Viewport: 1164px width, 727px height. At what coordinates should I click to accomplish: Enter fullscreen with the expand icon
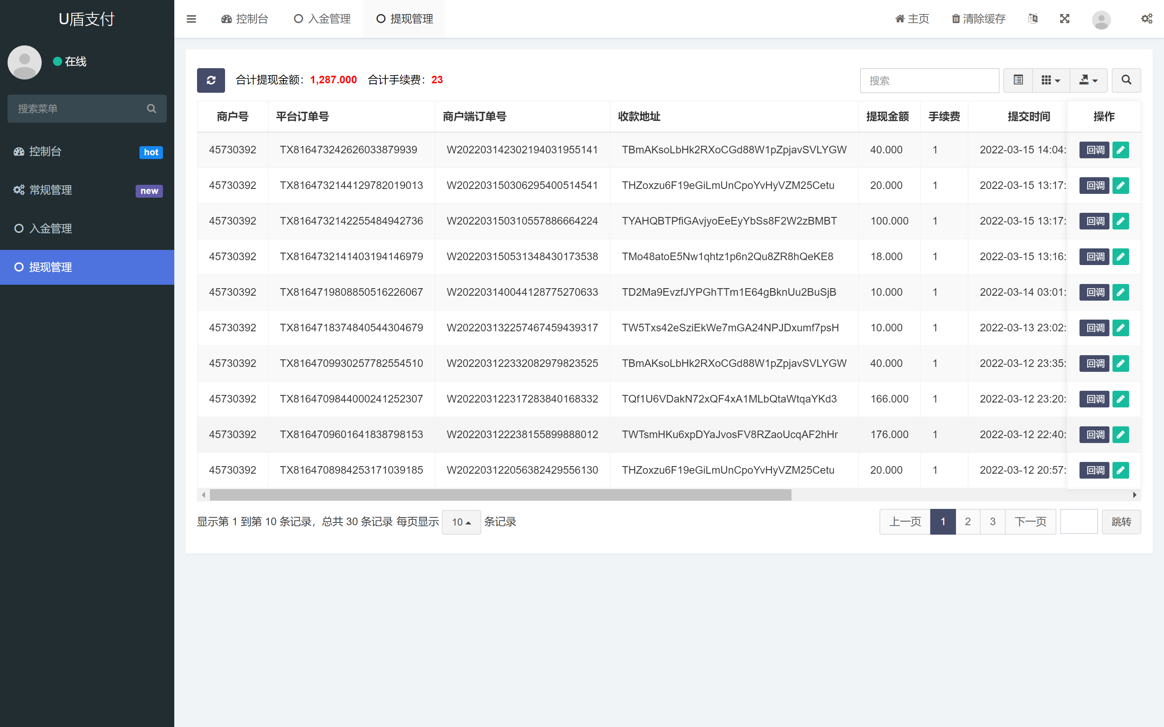click(1064, 19)
